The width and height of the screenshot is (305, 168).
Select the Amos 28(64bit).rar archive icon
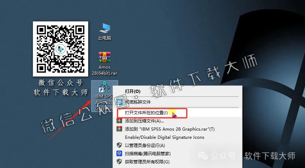point(105,64)
